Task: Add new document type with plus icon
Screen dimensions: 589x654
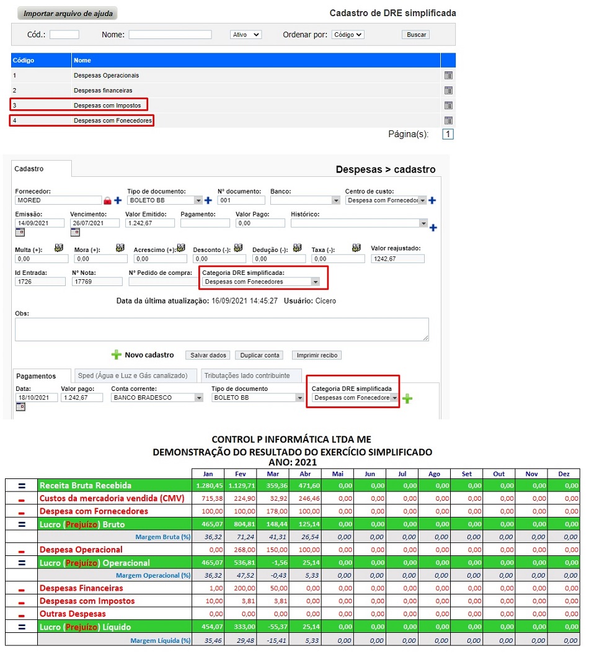Action: [208, 200]
